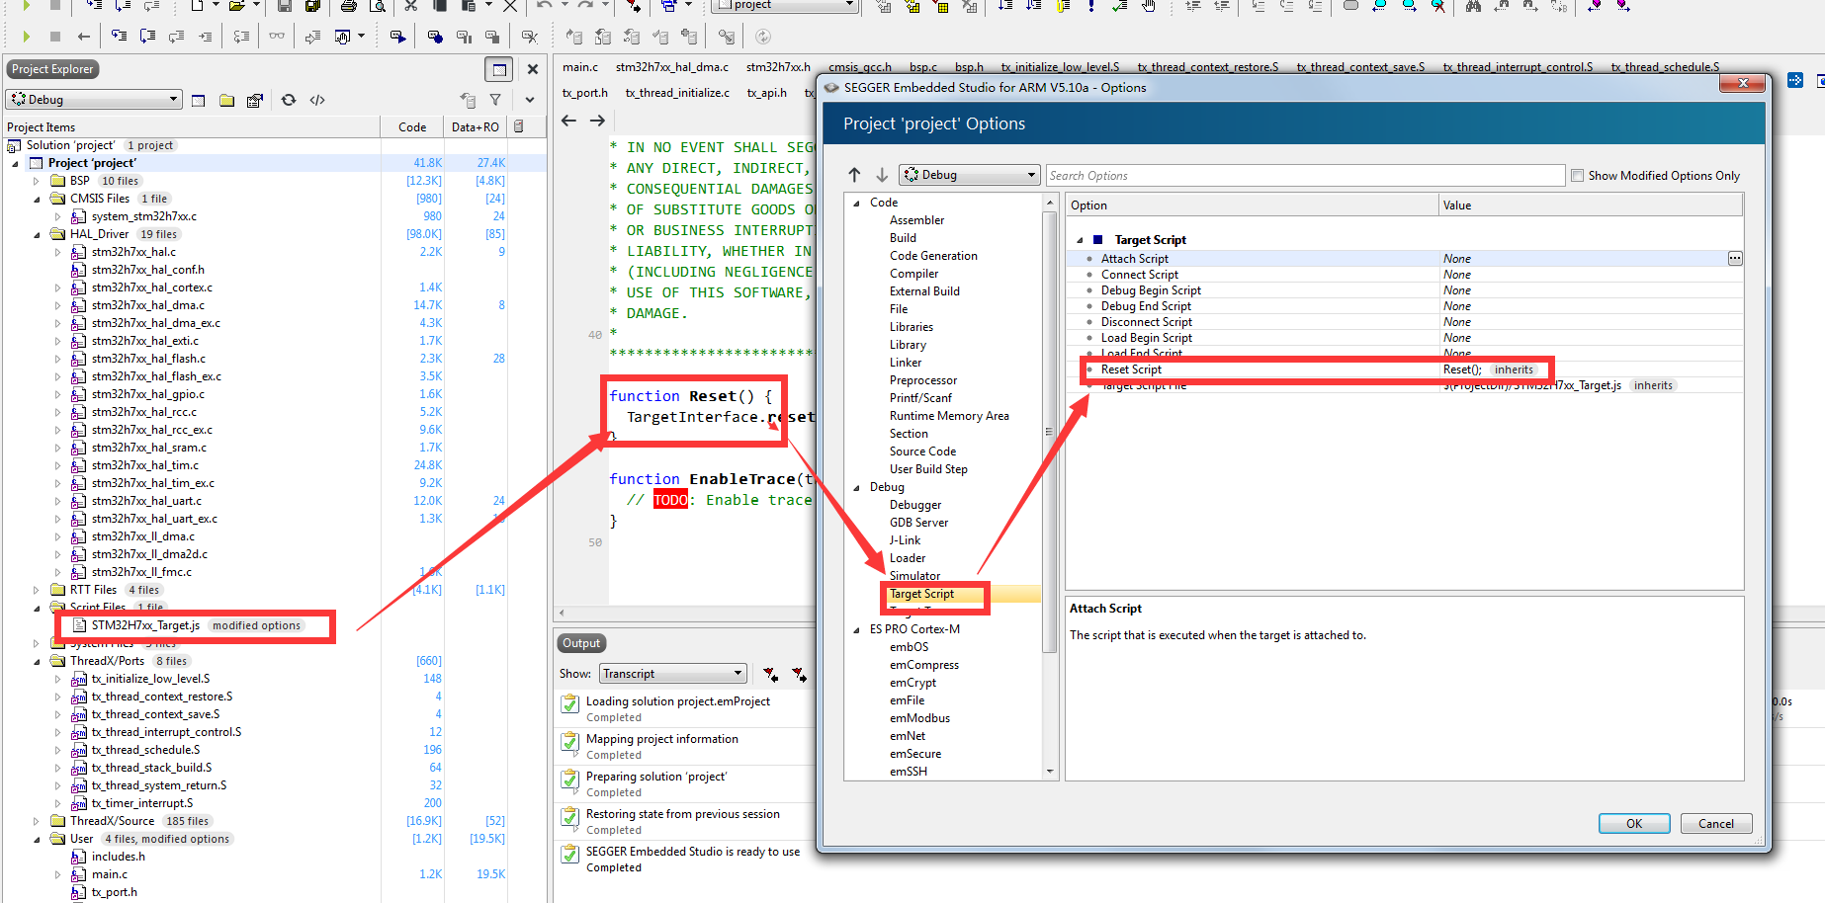
Task: Select Debugger in the options tree
Action: click(915, 505)
